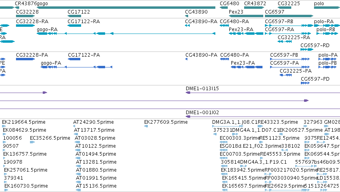Select the CG6480-PA protein feature
Image resolution: width=340 pixels, height=192 pixels.
[x=225, y=59]
